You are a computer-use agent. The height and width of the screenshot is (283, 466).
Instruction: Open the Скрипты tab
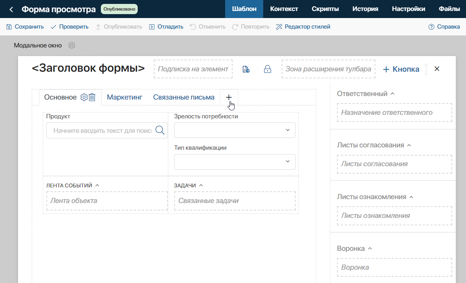tap(325, 9)
